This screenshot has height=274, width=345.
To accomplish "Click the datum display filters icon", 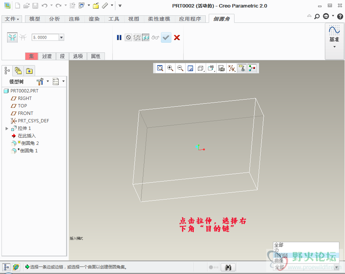I will [x=232, y=68].
